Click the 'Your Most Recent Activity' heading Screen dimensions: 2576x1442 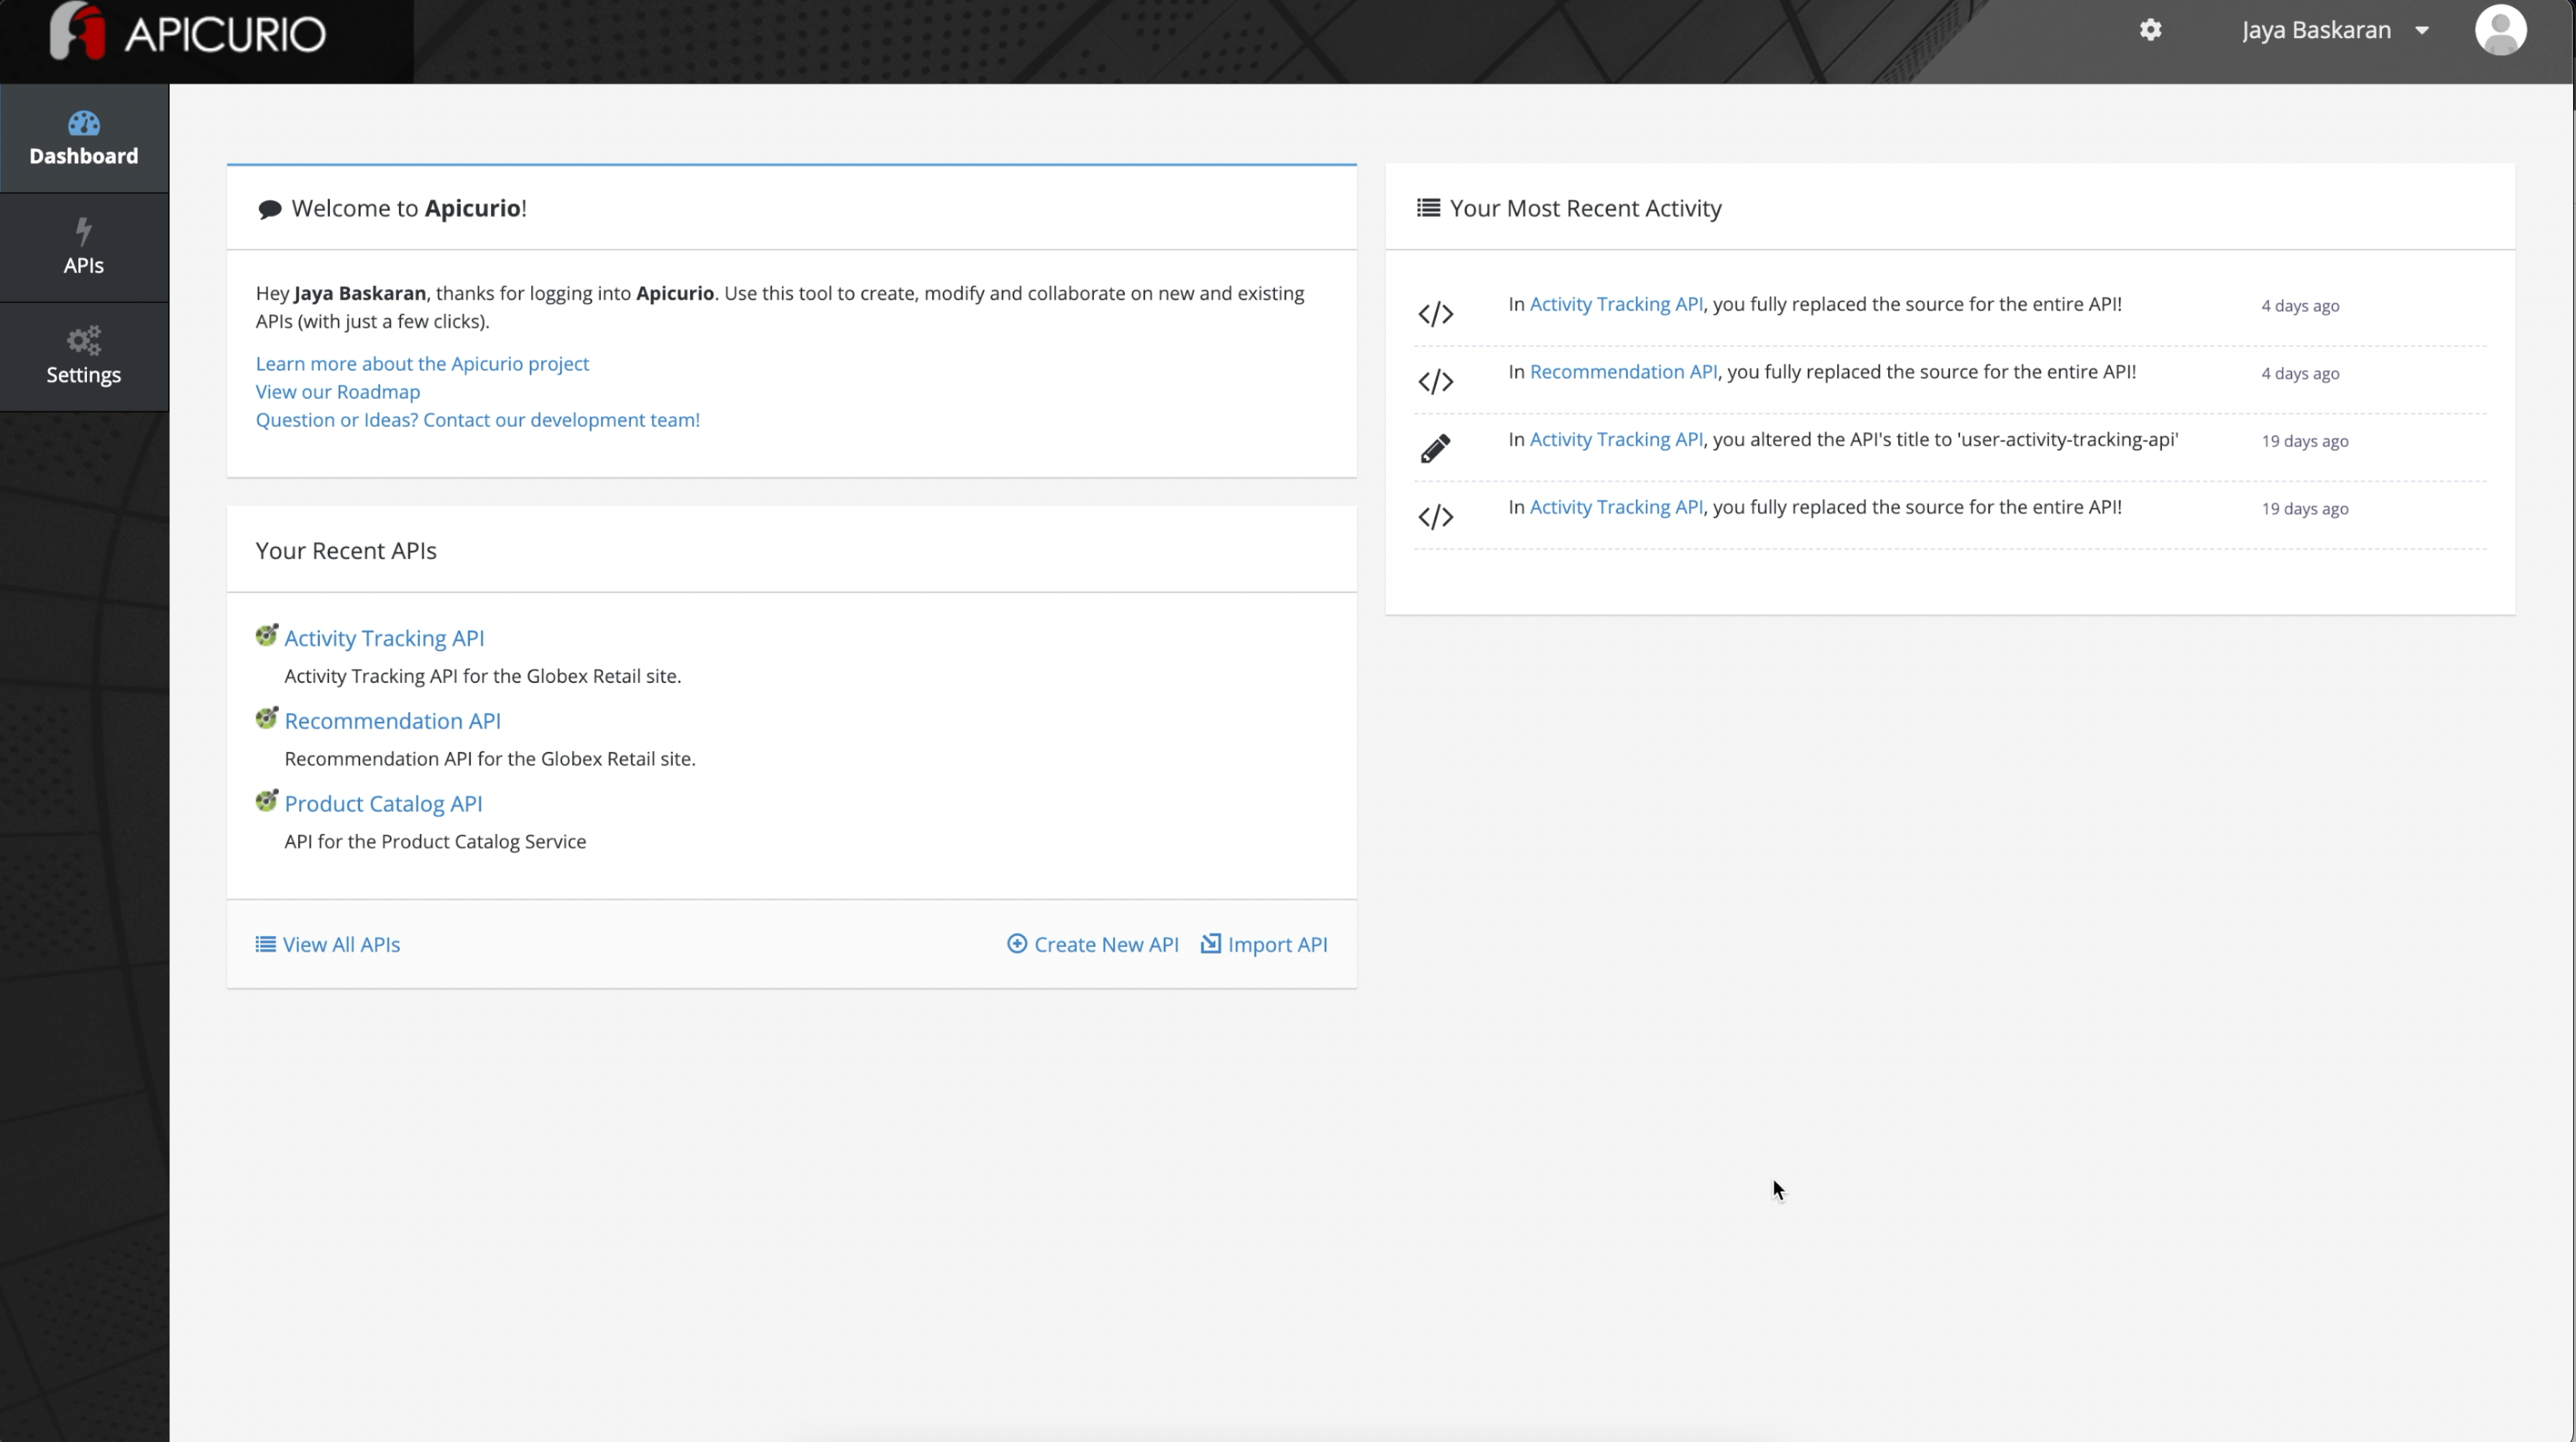click(1585, 208)
